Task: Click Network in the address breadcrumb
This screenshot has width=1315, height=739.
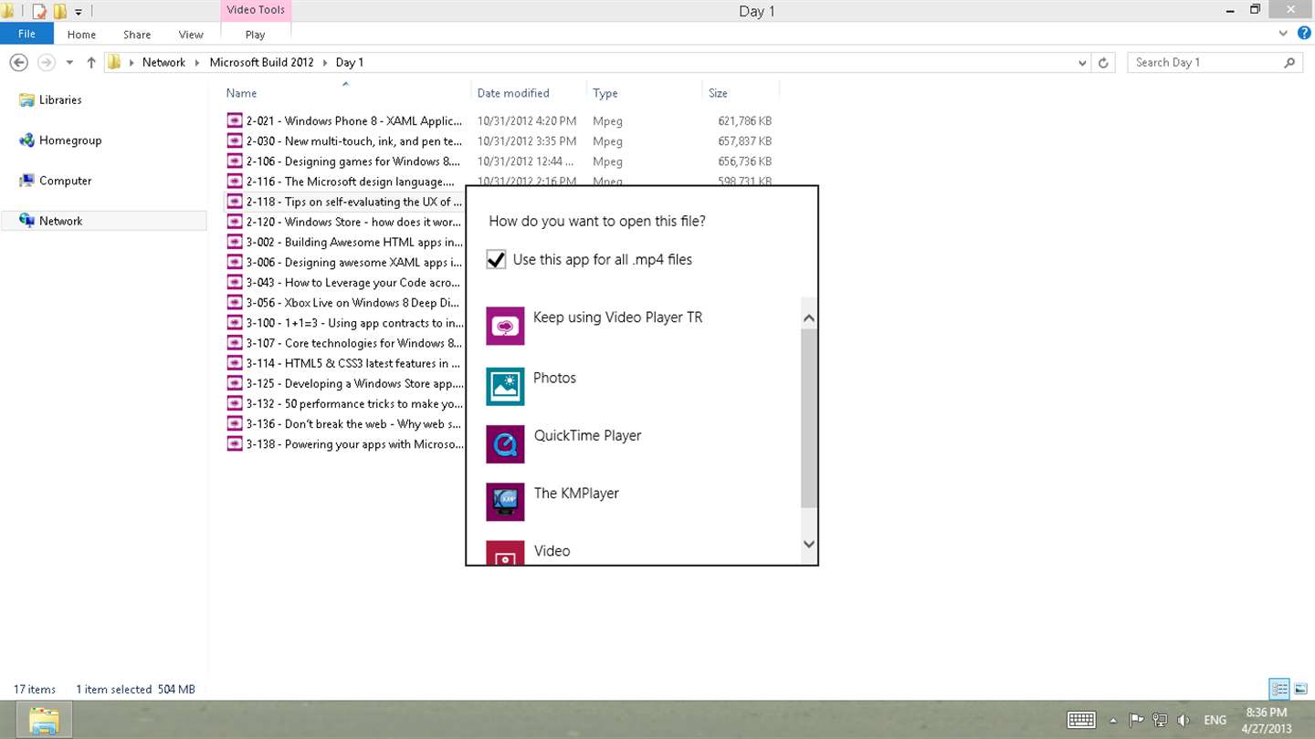Action: 163,62
